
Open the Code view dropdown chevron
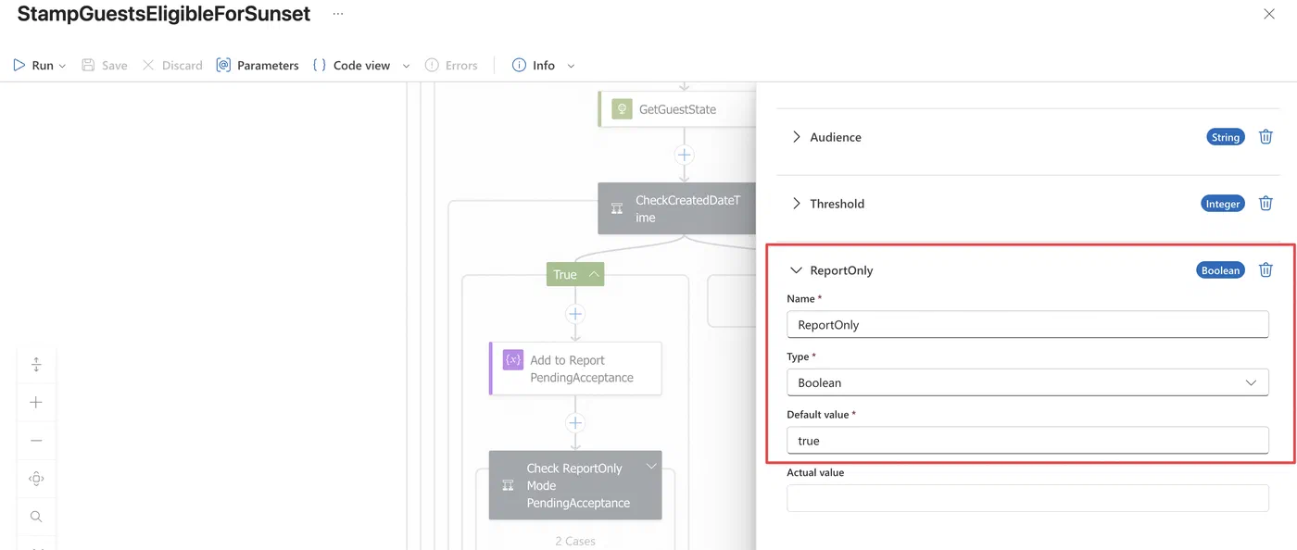pyautogui.click(x=406, y=66)
